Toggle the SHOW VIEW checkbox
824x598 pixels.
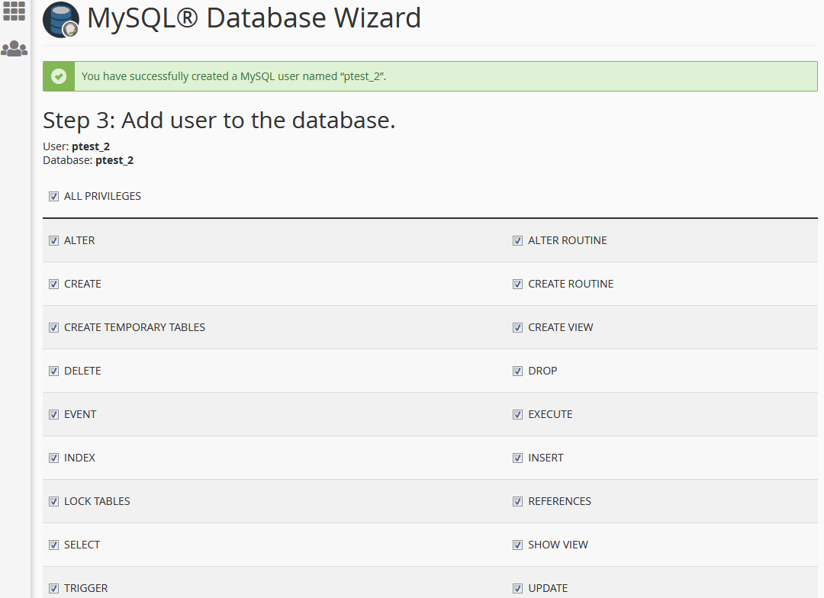pyautogui.click(x=517, y=545)
